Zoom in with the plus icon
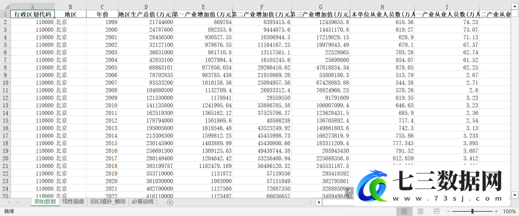This screenshot has width=519, height=216. click(x=496, y=211)
